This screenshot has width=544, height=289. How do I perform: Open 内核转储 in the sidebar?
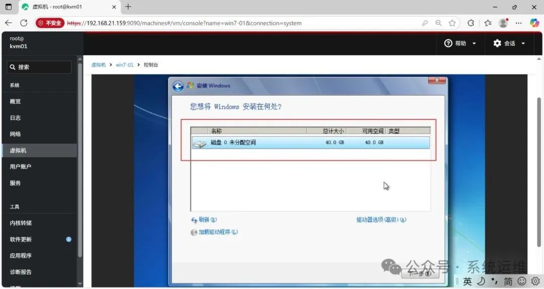(x=39, y=223)
